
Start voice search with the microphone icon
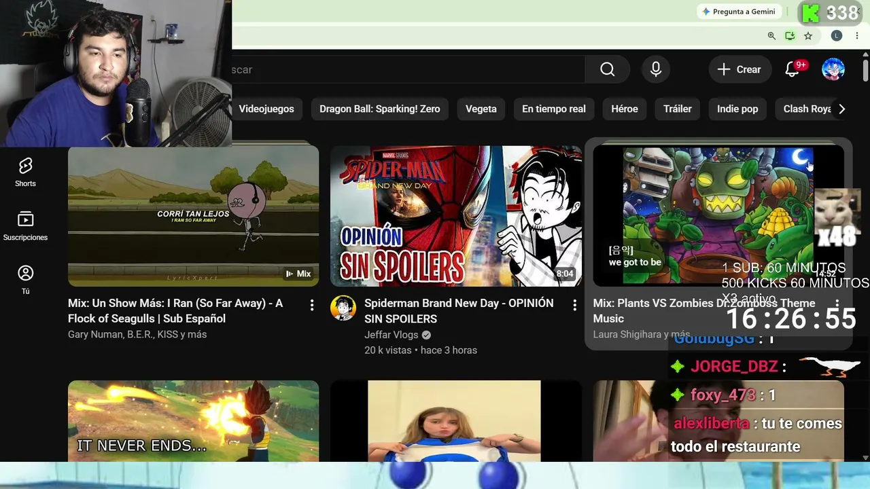656,69
